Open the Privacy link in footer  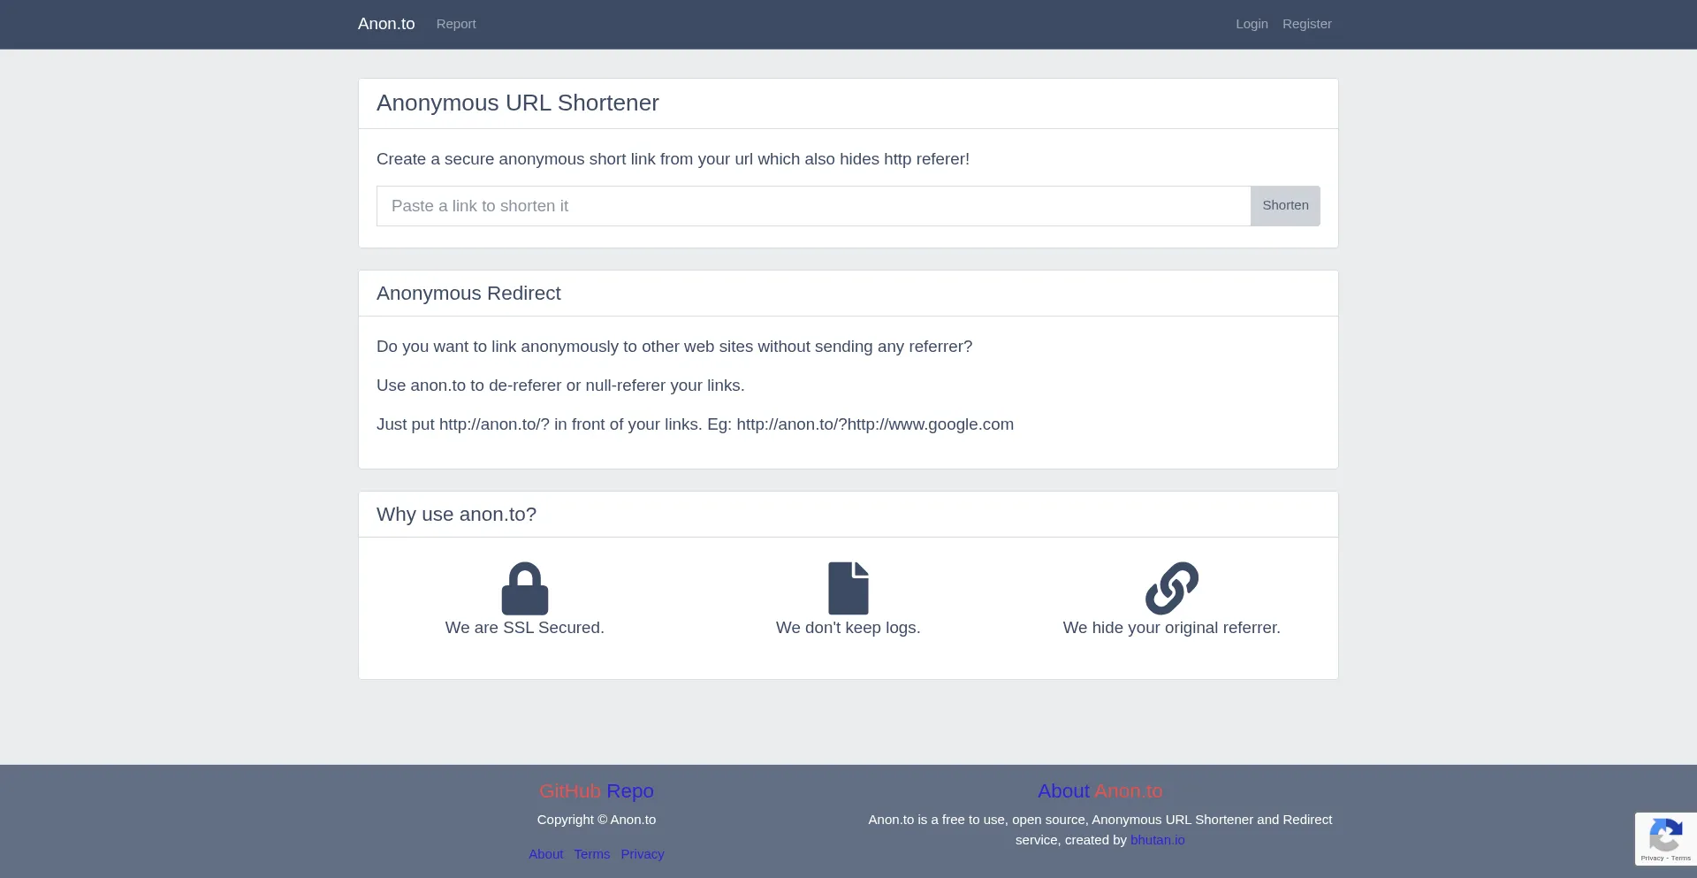643,854
